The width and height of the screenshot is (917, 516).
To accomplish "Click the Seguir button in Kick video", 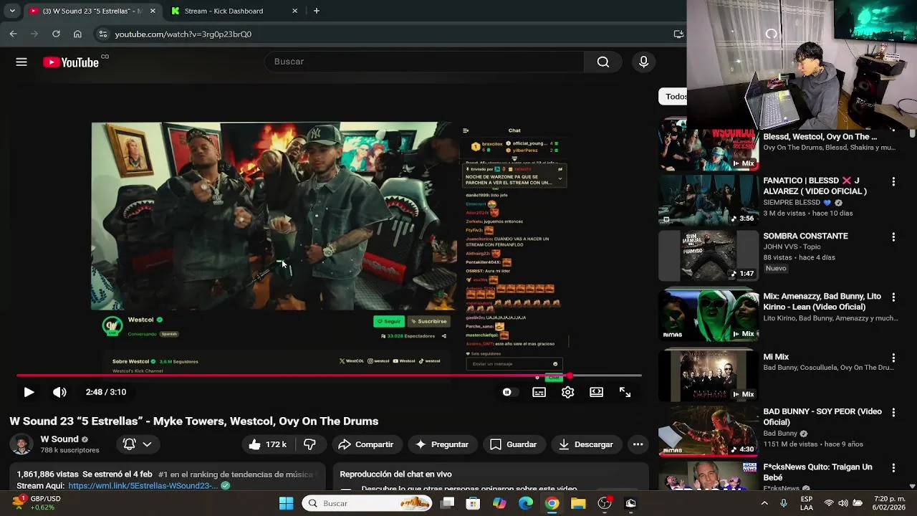I will click(x=389, y=321).
